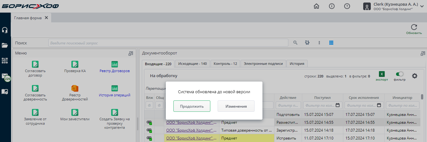The width and height of the screenshot is (427, 142).
Task: Open the info icon in header
Action: (332, 6)
